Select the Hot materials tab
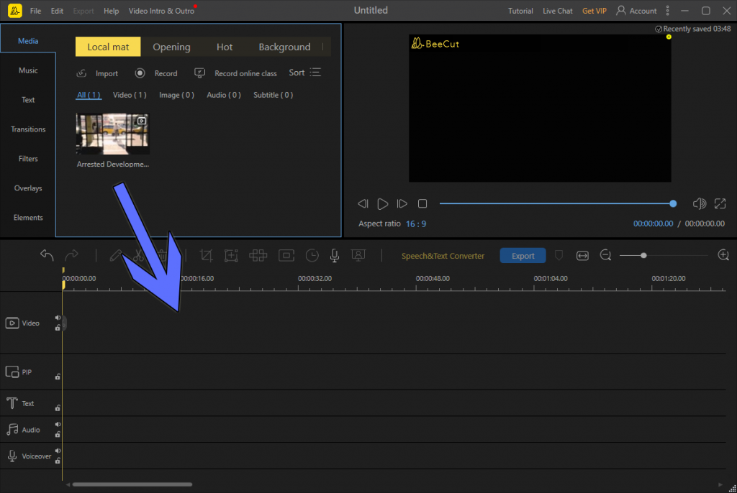The width and height of the screenshot is (737, 493). click(x=225, y=47)
